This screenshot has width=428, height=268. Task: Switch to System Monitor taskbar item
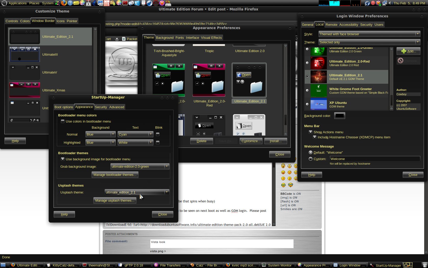277,265
